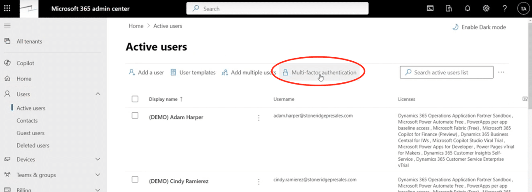
Task: Expand Teams & groups section
Action: tap(98, 175)
